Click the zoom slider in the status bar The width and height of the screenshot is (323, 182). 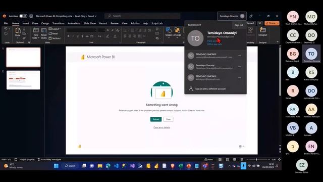pyautogui.click(x=258, y=160)
